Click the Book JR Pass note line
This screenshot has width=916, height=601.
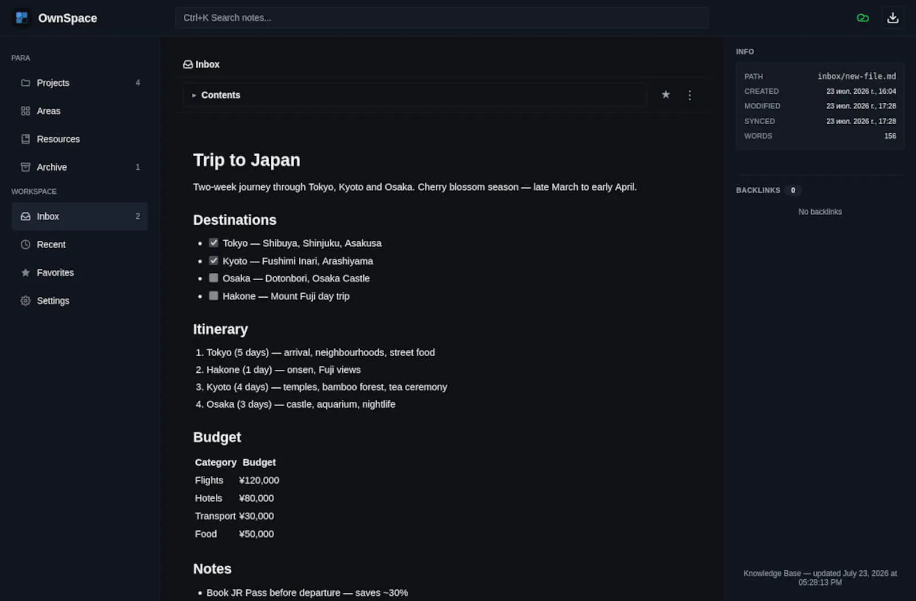(307, 593)
